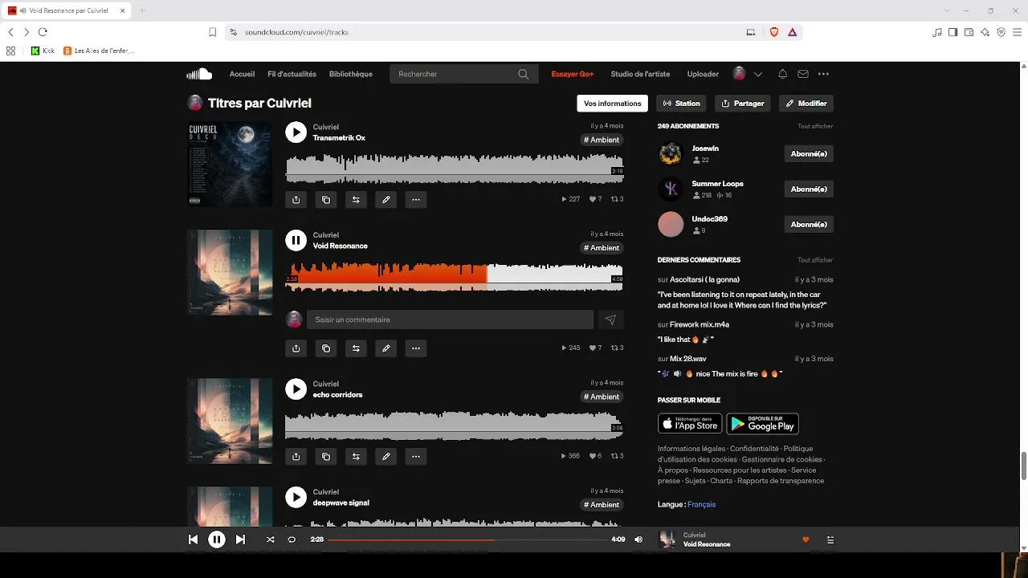
Task: Open Studio de l'artiste
Action: [x=640, y=74]
